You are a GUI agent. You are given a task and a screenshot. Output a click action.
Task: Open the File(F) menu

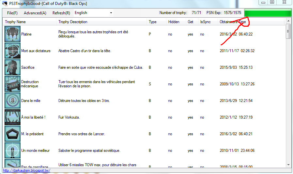point(12,13)
